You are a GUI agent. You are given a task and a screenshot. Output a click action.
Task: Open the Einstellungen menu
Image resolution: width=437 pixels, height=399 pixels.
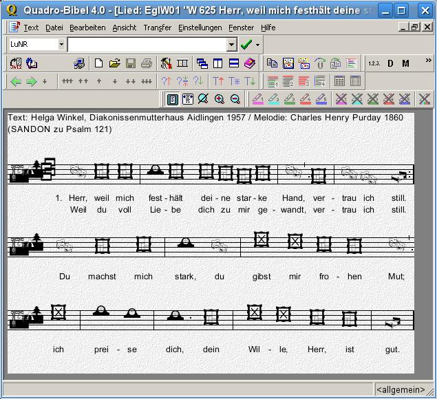(200, 28)
